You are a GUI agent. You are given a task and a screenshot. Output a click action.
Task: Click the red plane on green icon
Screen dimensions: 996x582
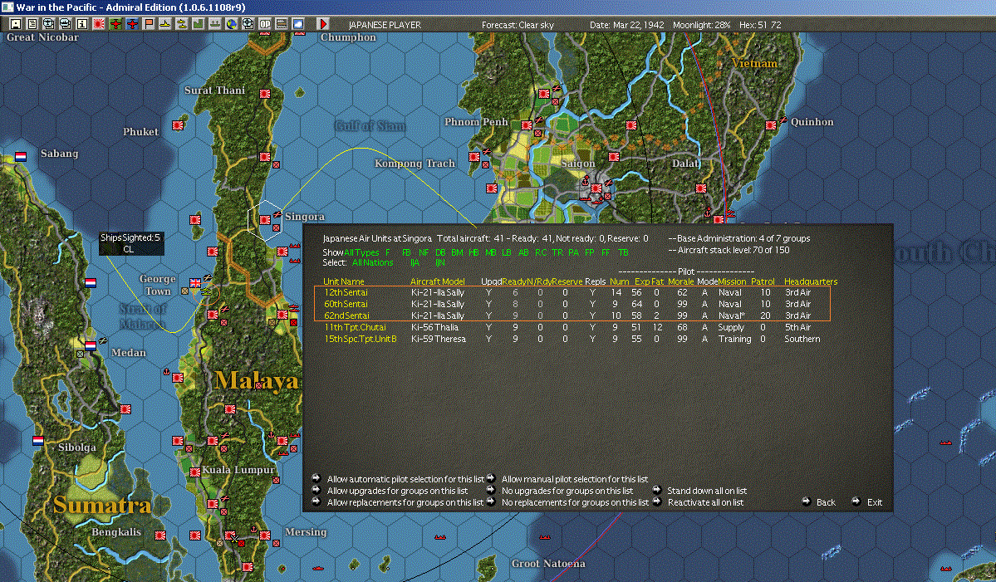click(115, 24)
